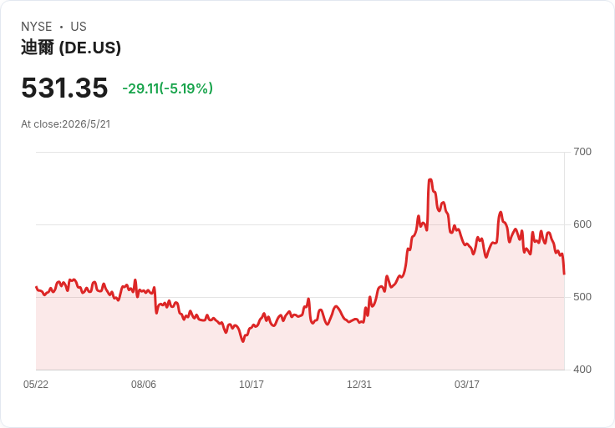Click the US market label
Image resolution: width=615 pixels, height=428 pixels.
pos(79,27)
